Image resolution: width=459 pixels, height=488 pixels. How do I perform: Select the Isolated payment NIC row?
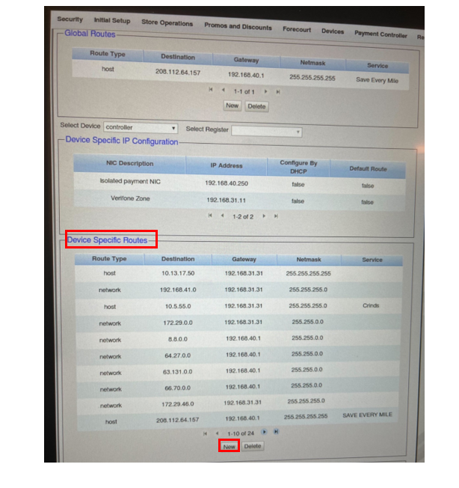pos(240,183)
